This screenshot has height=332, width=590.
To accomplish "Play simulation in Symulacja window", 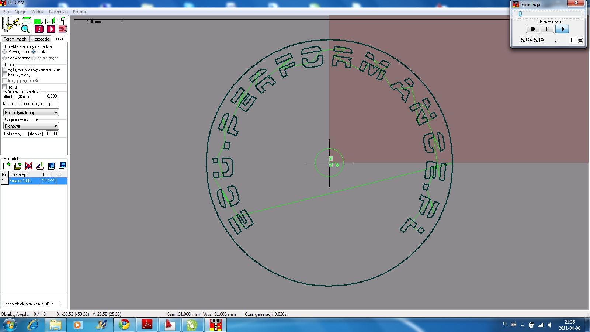I will (562, 29).
